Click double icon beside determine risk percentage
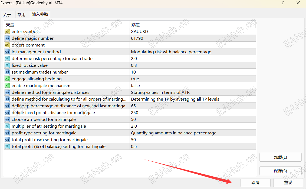 click(7, 58)
